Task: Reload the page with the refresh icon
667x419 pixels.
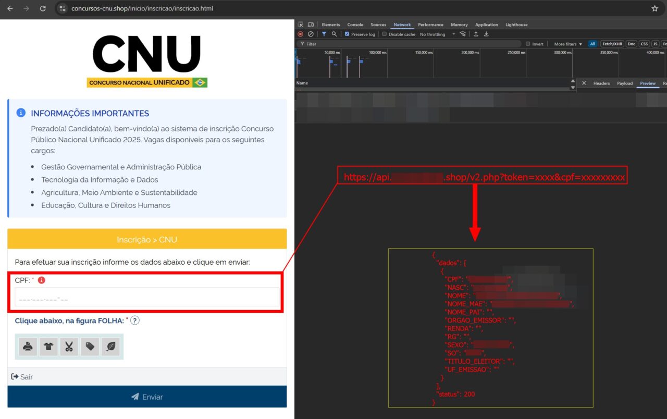Action: coord(43,8)
